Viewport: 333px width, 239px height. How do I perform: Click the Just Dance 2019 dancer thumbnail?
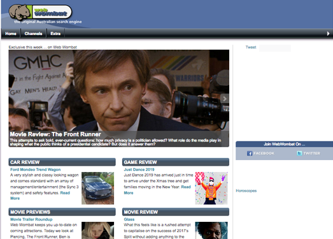point(211,188)
